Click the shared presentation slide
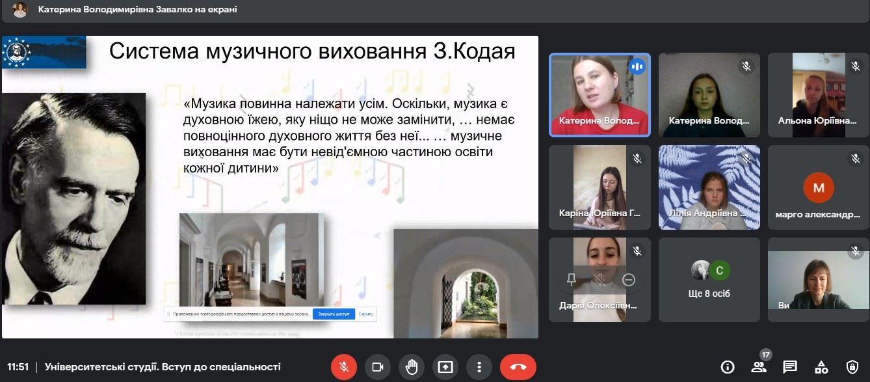 (x=270, y=187)
